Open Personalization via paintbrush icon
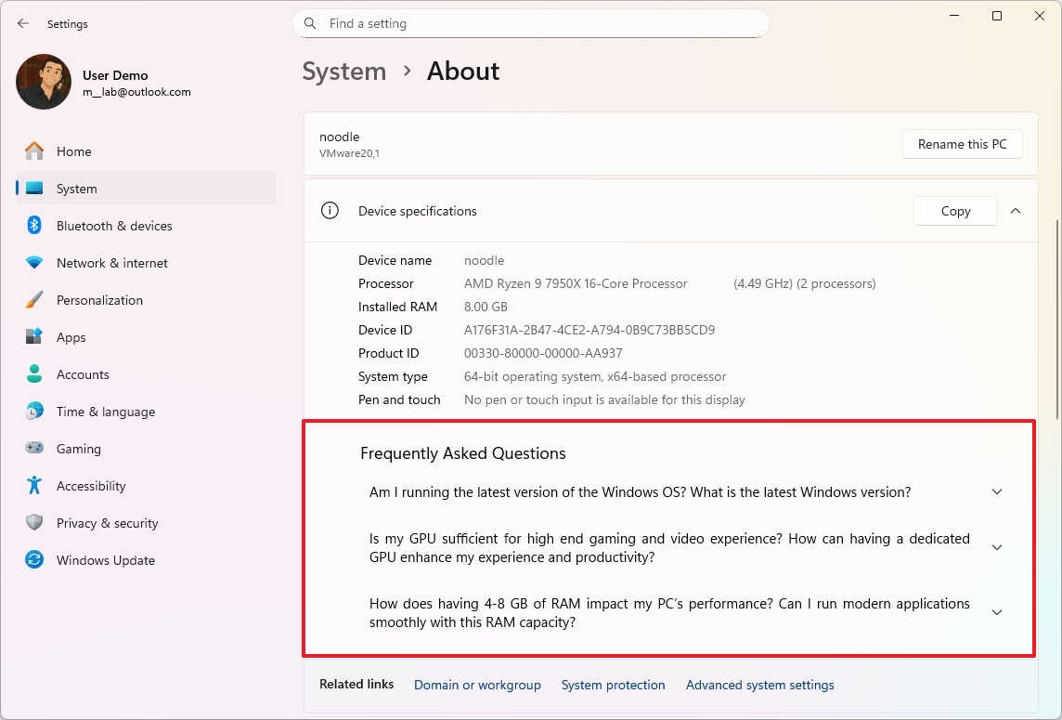The height and width of the screenshot is (720, 1062). (x=34, y=300)
